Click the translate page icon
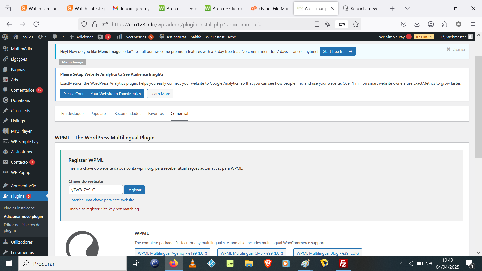Image resolution: width=482 pixels, height=271 pixels. (327, 24)
